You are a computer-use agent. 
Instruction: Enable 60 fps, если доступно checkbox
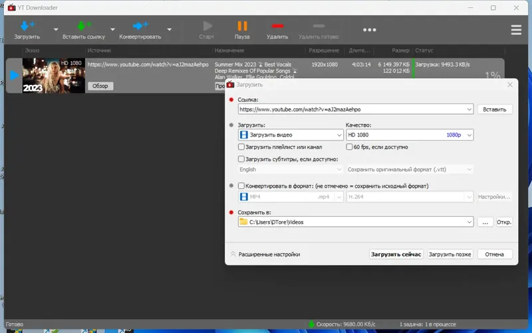(x=349, y=147)
